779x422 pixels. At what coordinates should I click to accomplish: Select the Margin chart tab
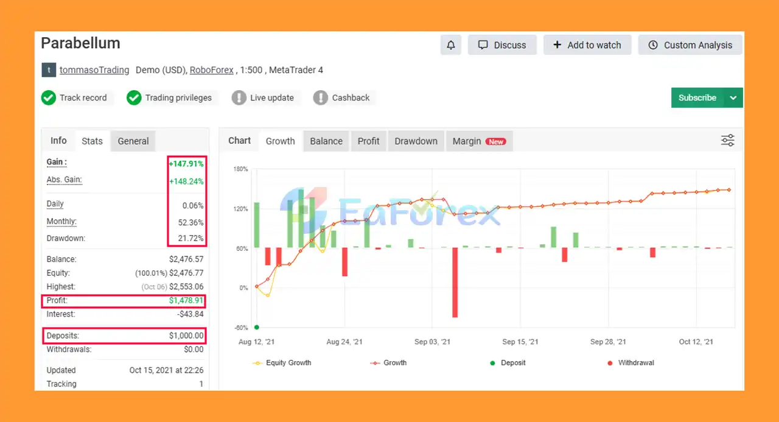tap(480, 141)
